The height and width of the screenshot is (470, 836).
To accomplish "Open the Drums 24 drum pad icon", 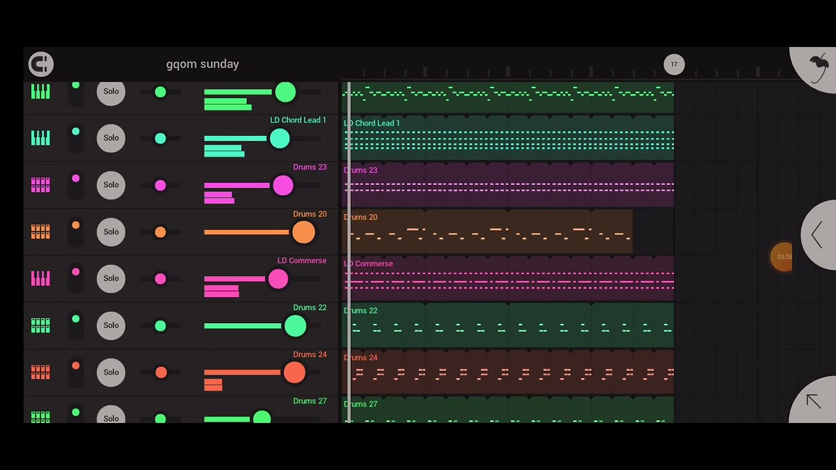I will pyautogui.click(x=40, y=372).
